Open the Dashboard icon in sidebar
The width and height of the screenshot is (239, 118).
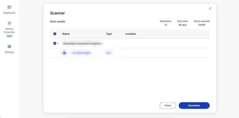9,7
